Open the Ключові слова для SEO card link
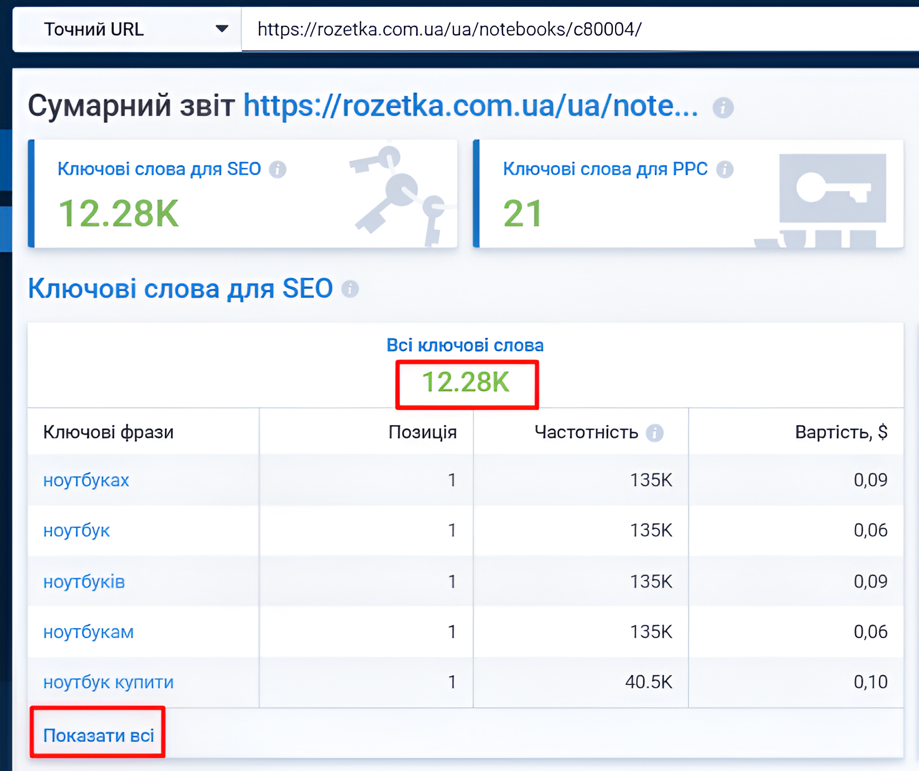Image resolution: width=919 pixels, height=771 pixels. [159, 168]
